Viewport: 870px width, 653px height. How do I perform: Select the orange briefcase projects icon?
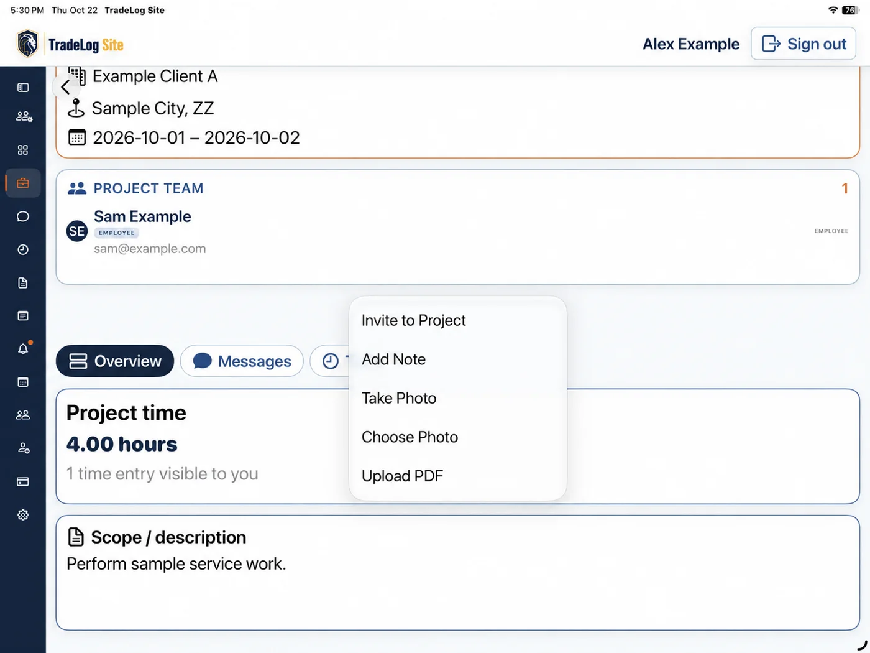coord(23,183)
